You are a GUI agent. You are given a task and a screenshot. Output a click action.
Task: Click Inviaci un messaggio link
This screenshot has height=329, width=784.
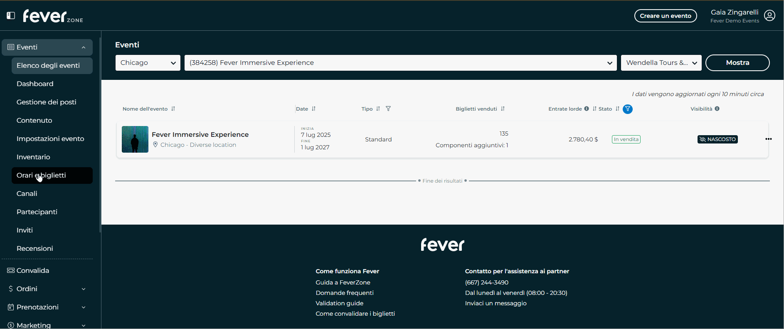(496, 303)
